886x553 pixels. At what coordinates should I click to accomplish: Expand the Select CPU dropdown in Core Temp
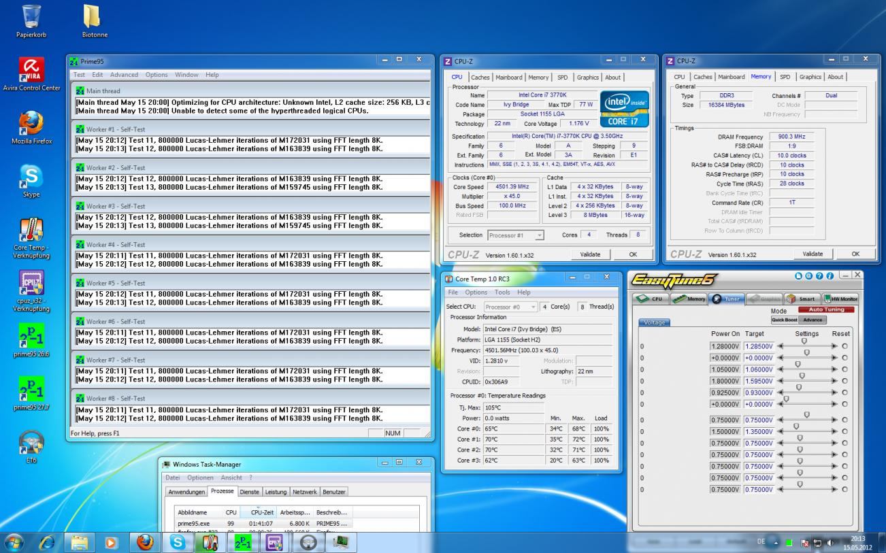coord(533,307)
